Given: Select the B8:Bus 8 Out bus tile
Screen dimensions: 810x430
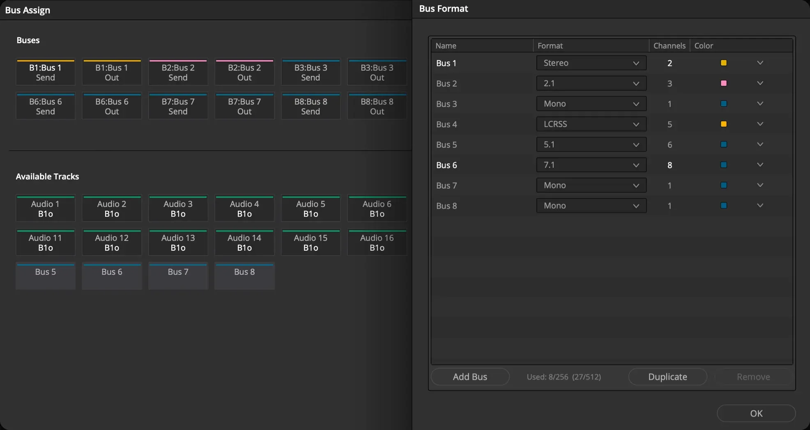Looking at the screenshot, I should pos(377,106).
